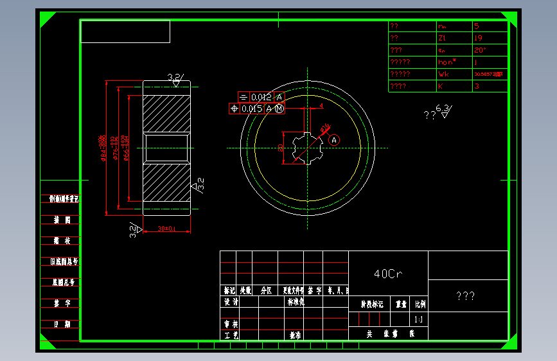Viewport: 557px width, 361px height.
Task: Click the 比例 label in title block
Action: coord(420,304)
